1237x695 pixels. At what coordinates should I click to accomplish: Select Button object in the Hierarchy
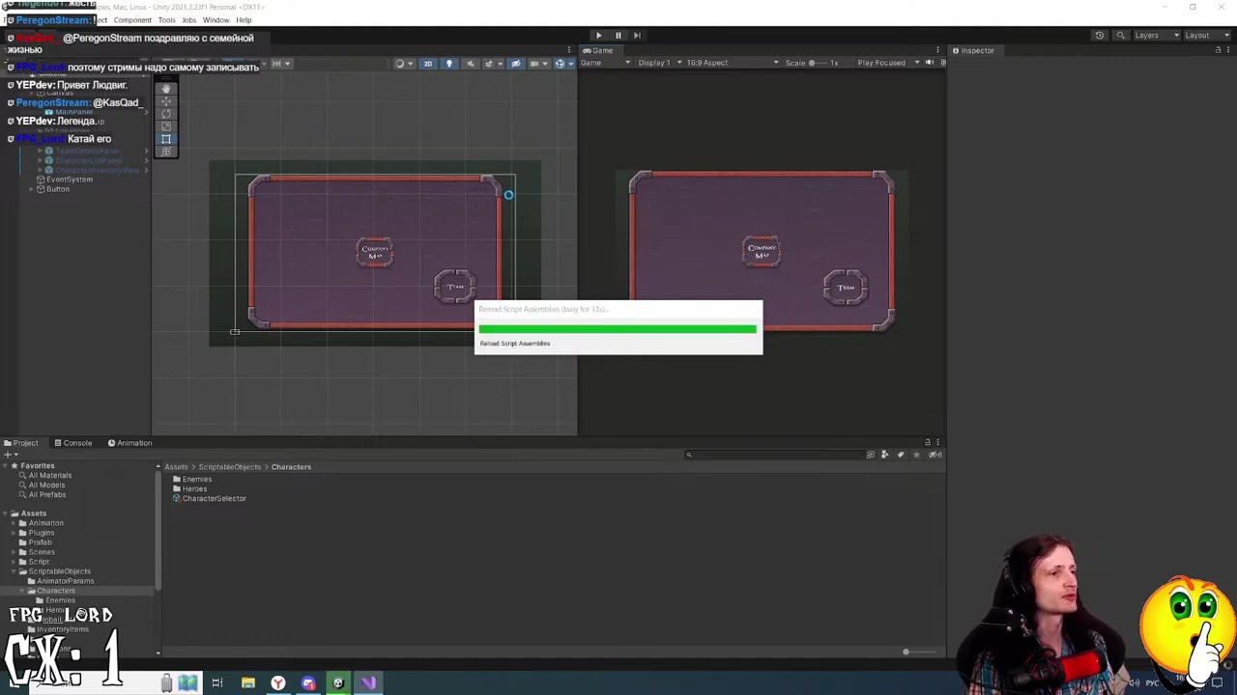58,189
